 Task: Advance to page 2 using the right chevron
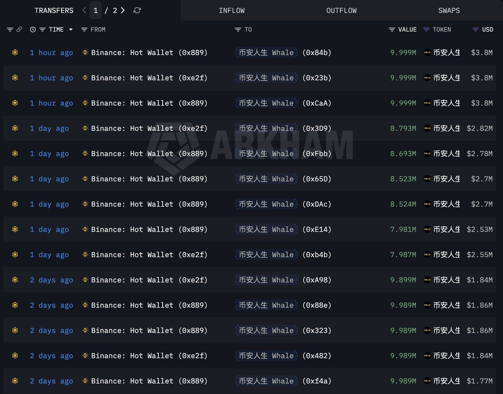click(x=122, y=10)
